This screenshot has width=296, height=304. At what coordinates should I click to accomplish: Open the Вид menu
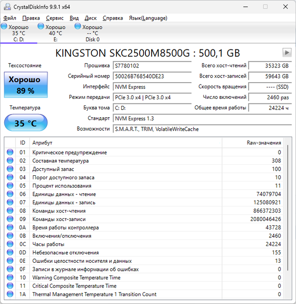pyautogui.click(x=74, y=18)
